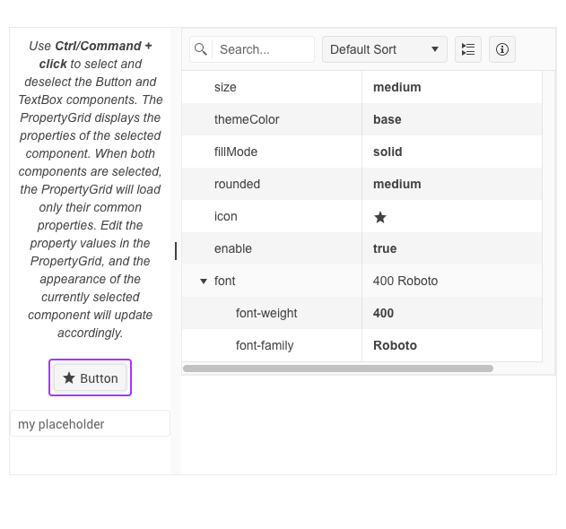Click the star icon value cell

point(380,217)
